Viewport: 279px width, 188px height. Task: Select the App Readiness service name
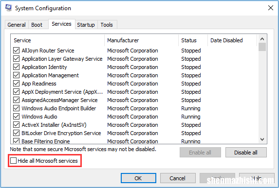39,84
